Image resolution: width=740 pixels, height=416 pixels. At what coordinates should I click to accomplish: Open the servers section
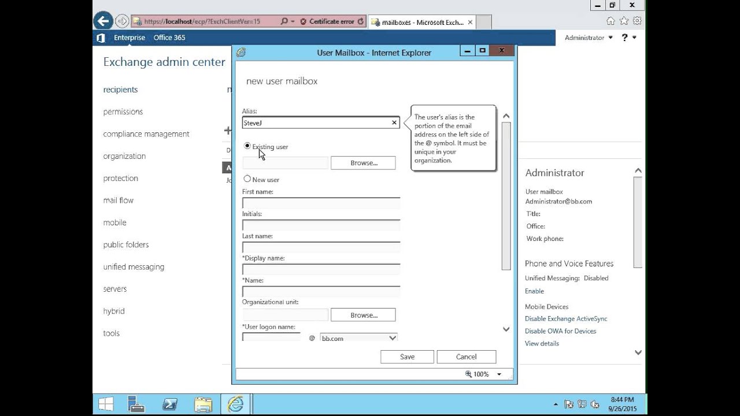(x=115, y=289)
